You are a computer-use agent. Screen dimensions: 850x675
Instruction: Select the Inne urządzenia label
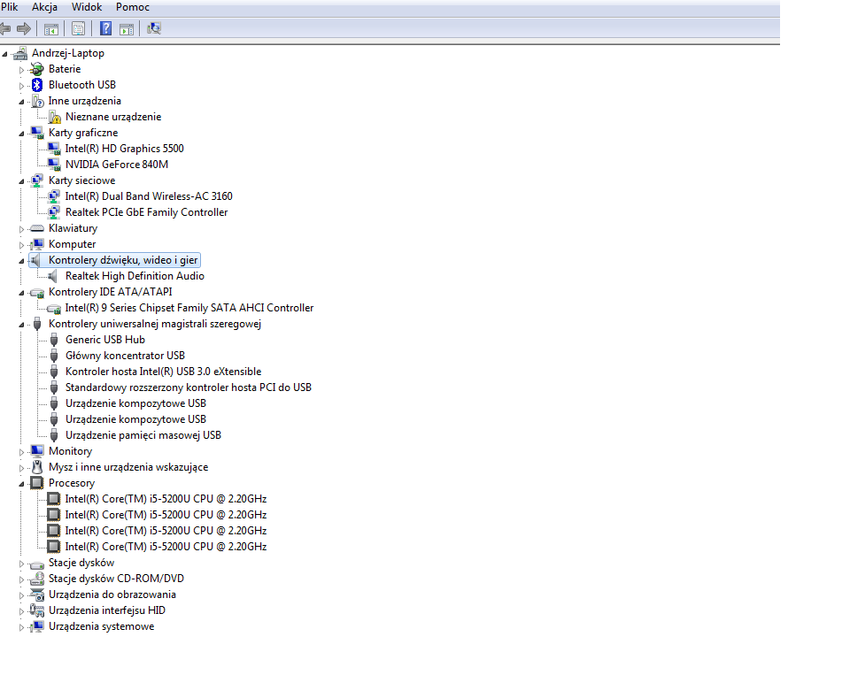click(85, 101)
